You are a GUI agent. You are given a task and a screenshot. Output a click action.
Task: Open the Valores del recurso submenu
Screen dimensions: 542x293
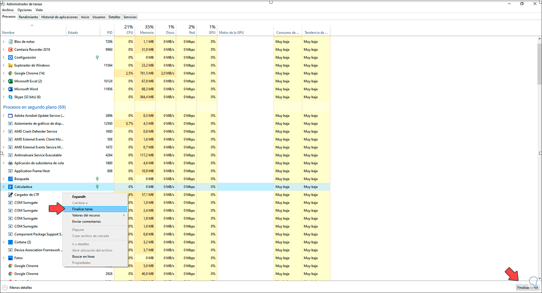[x=95, y=215]
